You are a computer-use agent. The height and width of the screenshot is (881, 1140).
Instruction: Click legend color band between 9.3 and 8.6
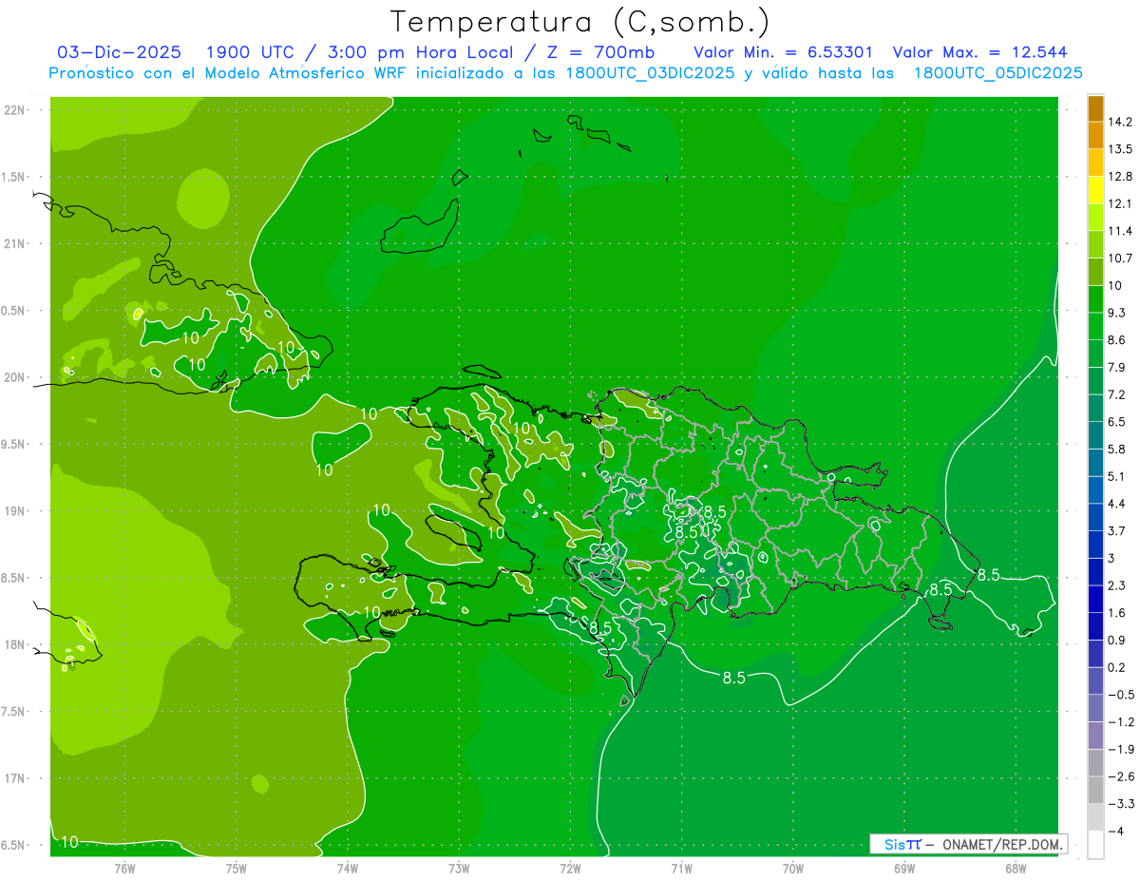pyautogui.click(x=1095, y=326)
